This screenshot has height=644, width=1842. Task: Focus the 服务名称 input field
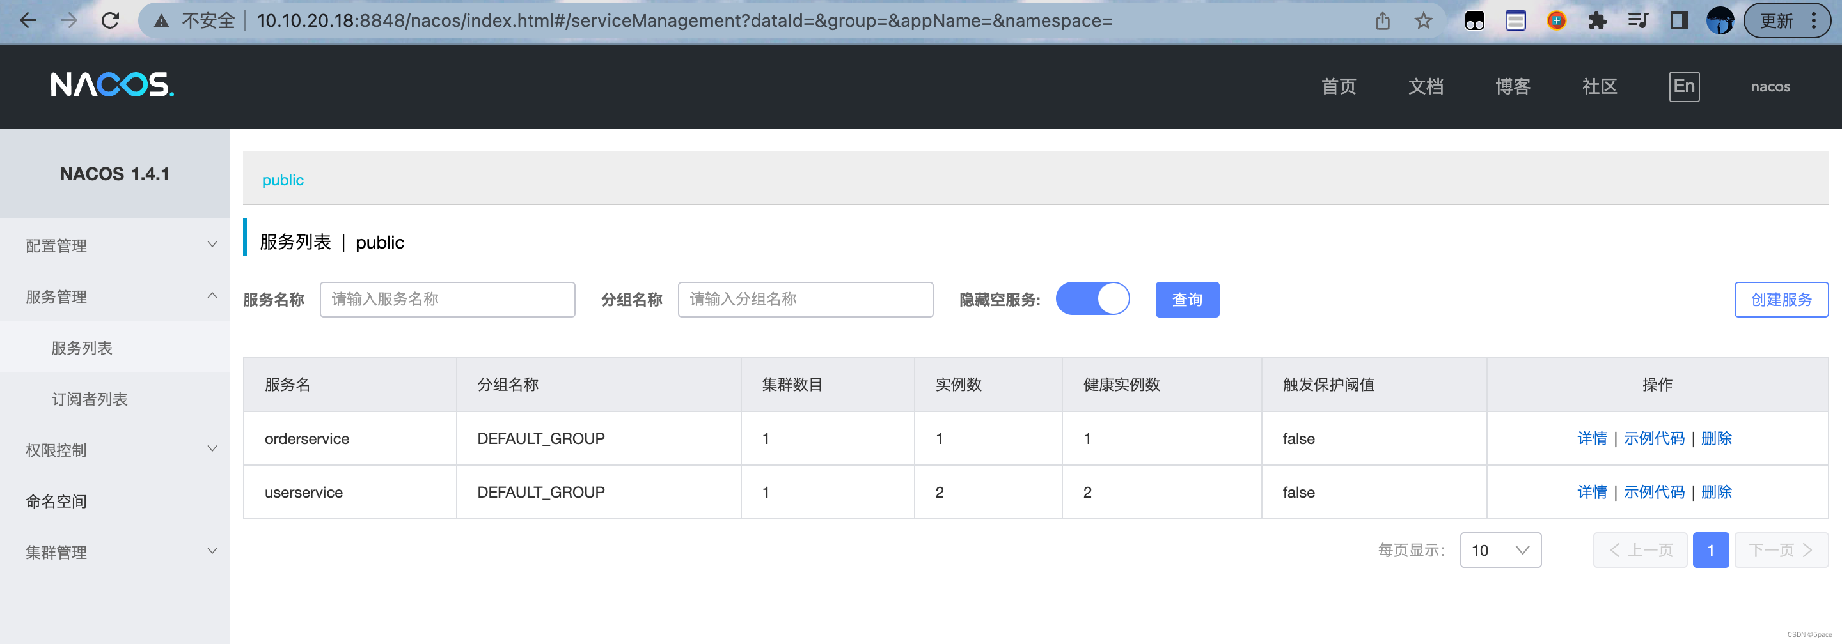coord(447,299)
